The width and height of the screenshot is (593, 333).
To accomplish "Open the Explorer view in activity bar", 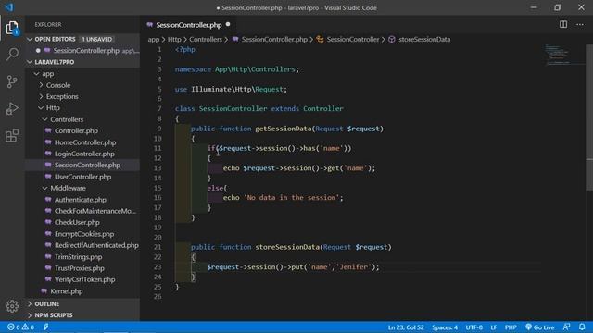I will click(12, 28).
